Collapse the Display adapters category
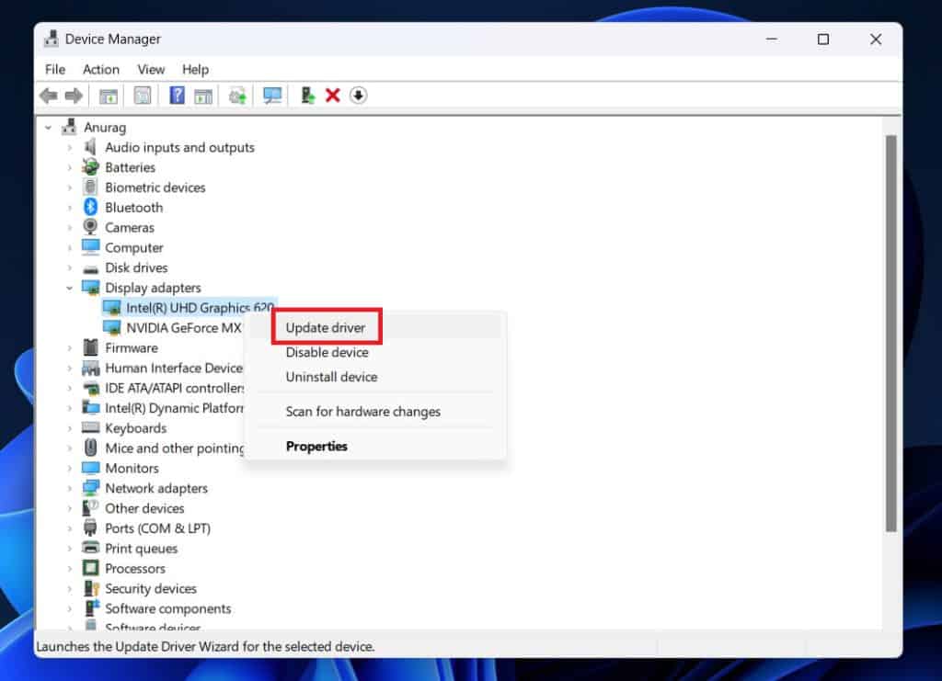 (70, 287)
